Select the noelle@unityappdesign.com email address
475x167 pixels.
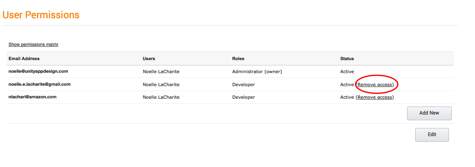click(38, 71)
